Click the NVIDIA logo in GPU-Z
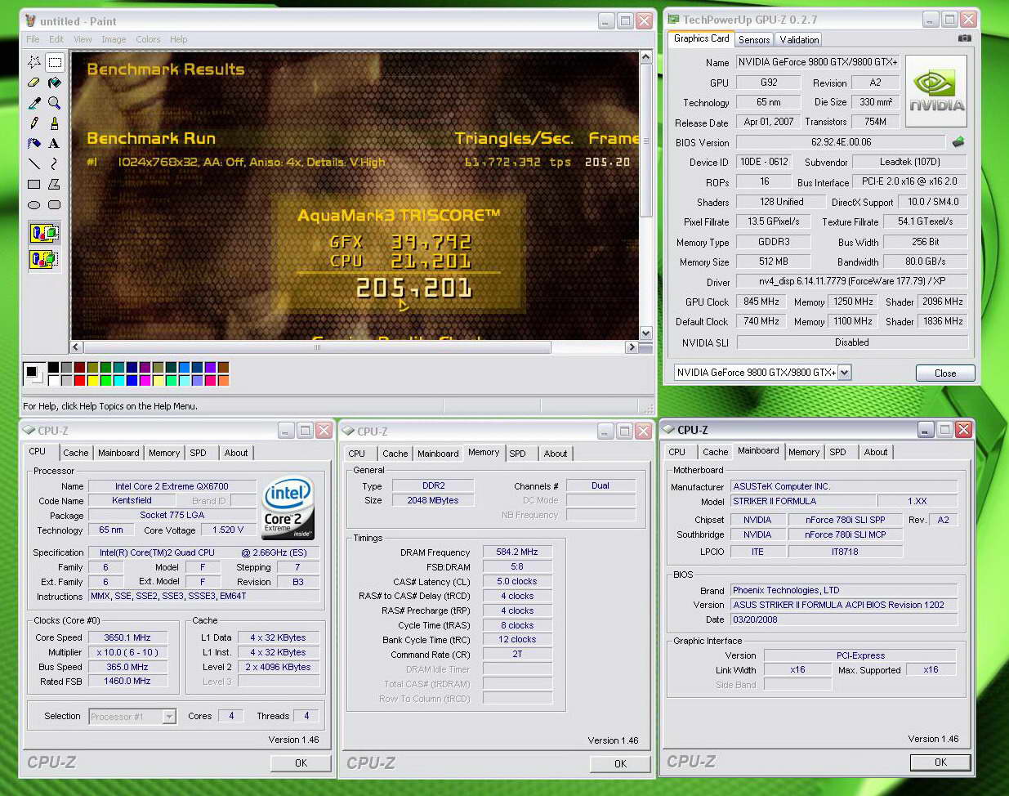1009x796 pixels. pyautogui.click(x=936, y=92)
